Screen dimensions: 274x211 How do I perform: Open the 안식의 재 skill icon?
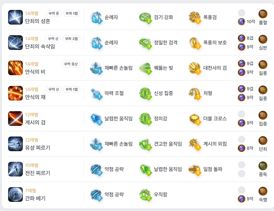pyautogui.click(x=15, y=93)
